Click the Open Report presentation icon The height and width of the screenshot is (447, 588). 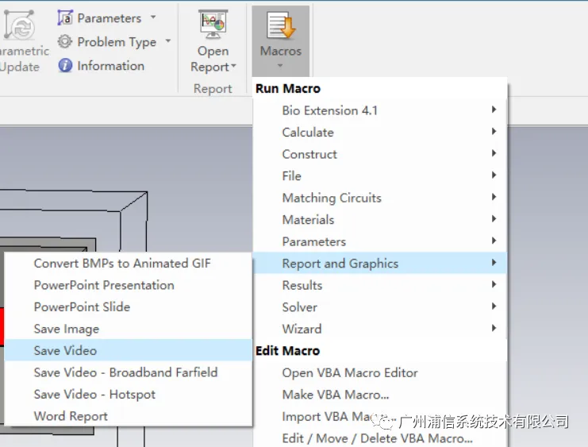pyautogui.click(x=213, y=24)
